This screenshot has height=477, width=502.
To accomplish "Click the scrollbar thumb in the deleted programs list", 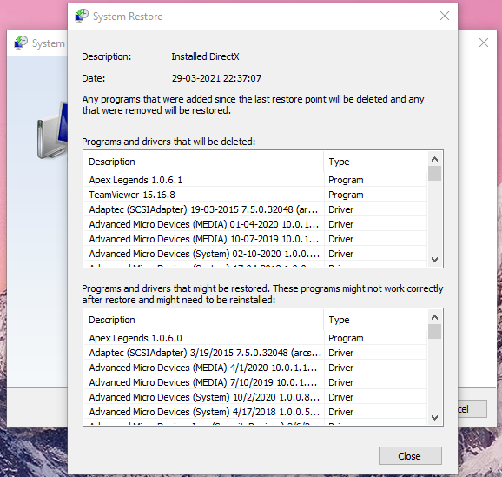I will click(x=434, y=173).
